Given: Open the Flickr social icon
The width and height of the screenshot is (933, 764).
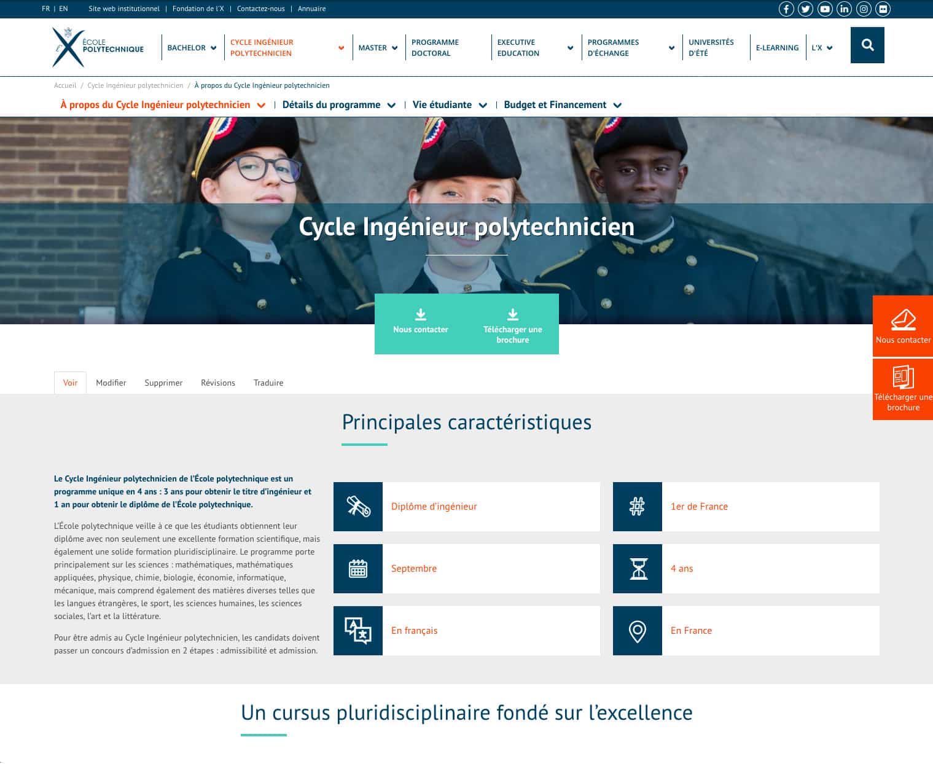Looking at the screenshot, I should pos(883,9).
